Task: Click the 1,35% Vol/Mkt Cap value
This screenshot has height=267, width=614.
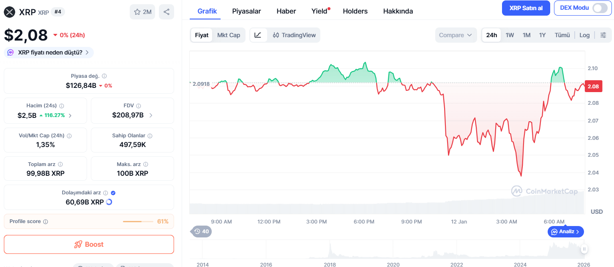Action: [46, 144]
